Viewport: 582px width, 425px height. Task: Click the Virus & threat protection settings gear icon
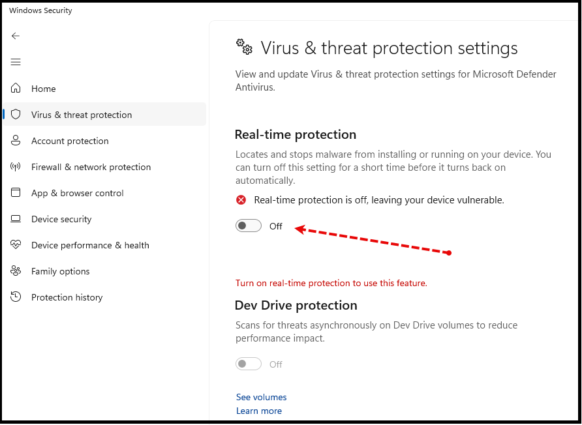(244, 47)
